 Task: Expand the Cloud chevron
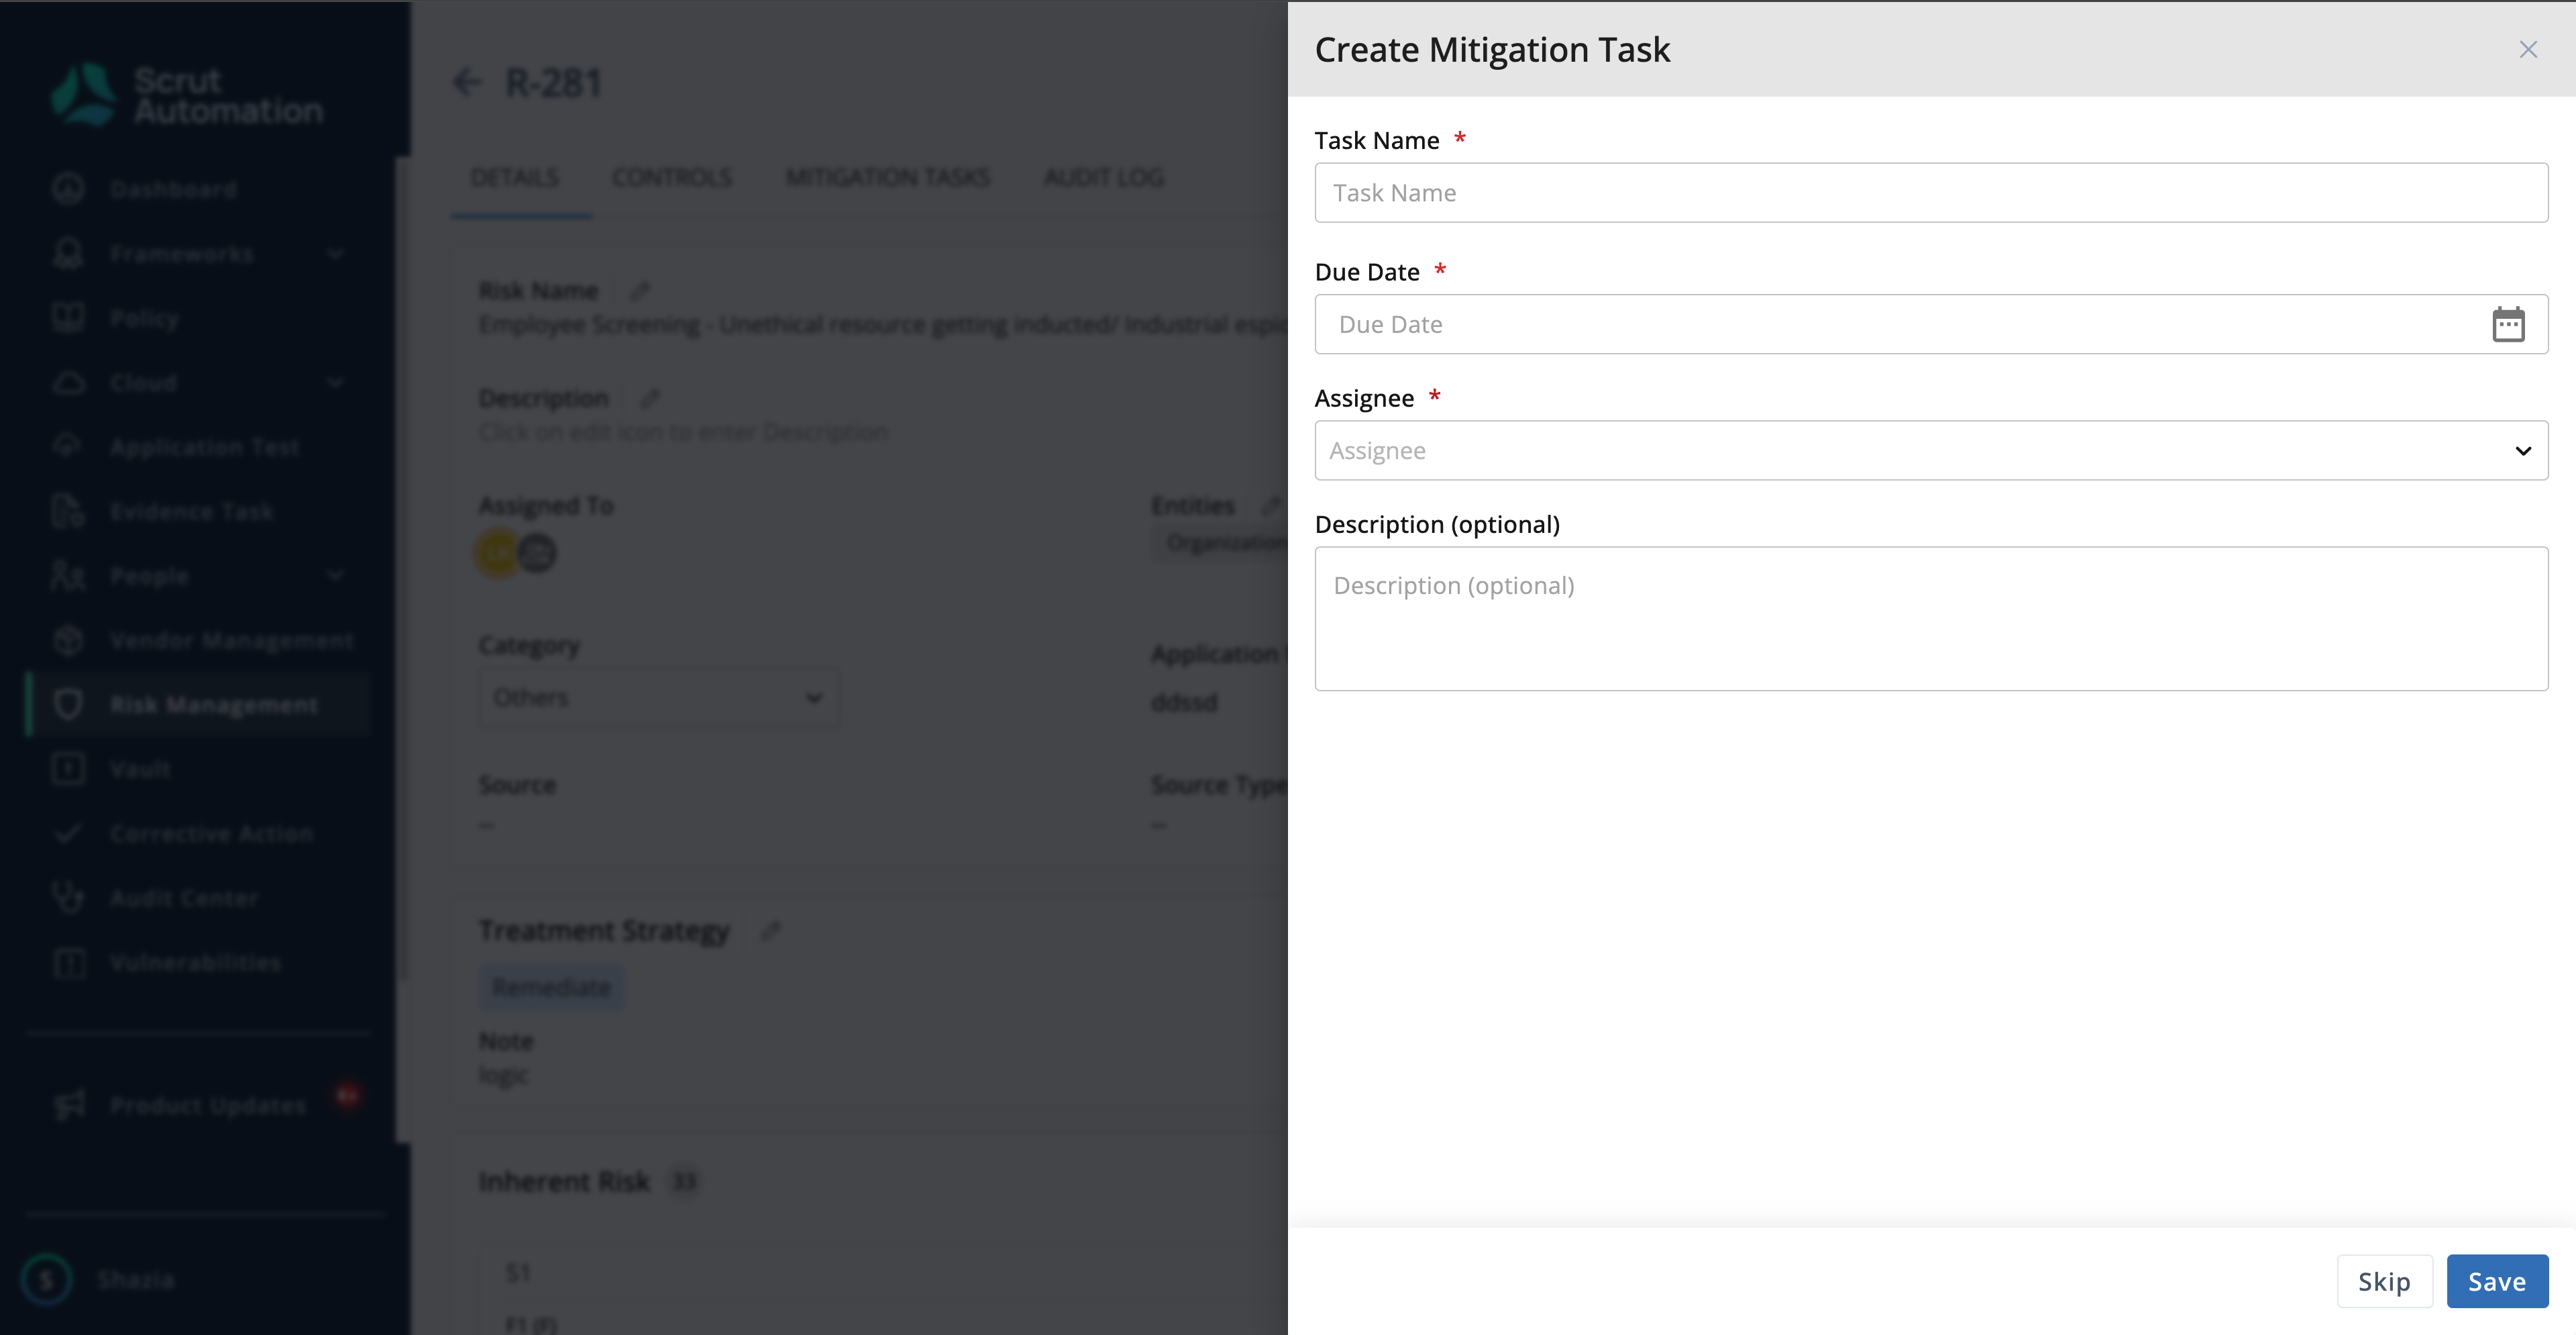(x=336, y=383)
